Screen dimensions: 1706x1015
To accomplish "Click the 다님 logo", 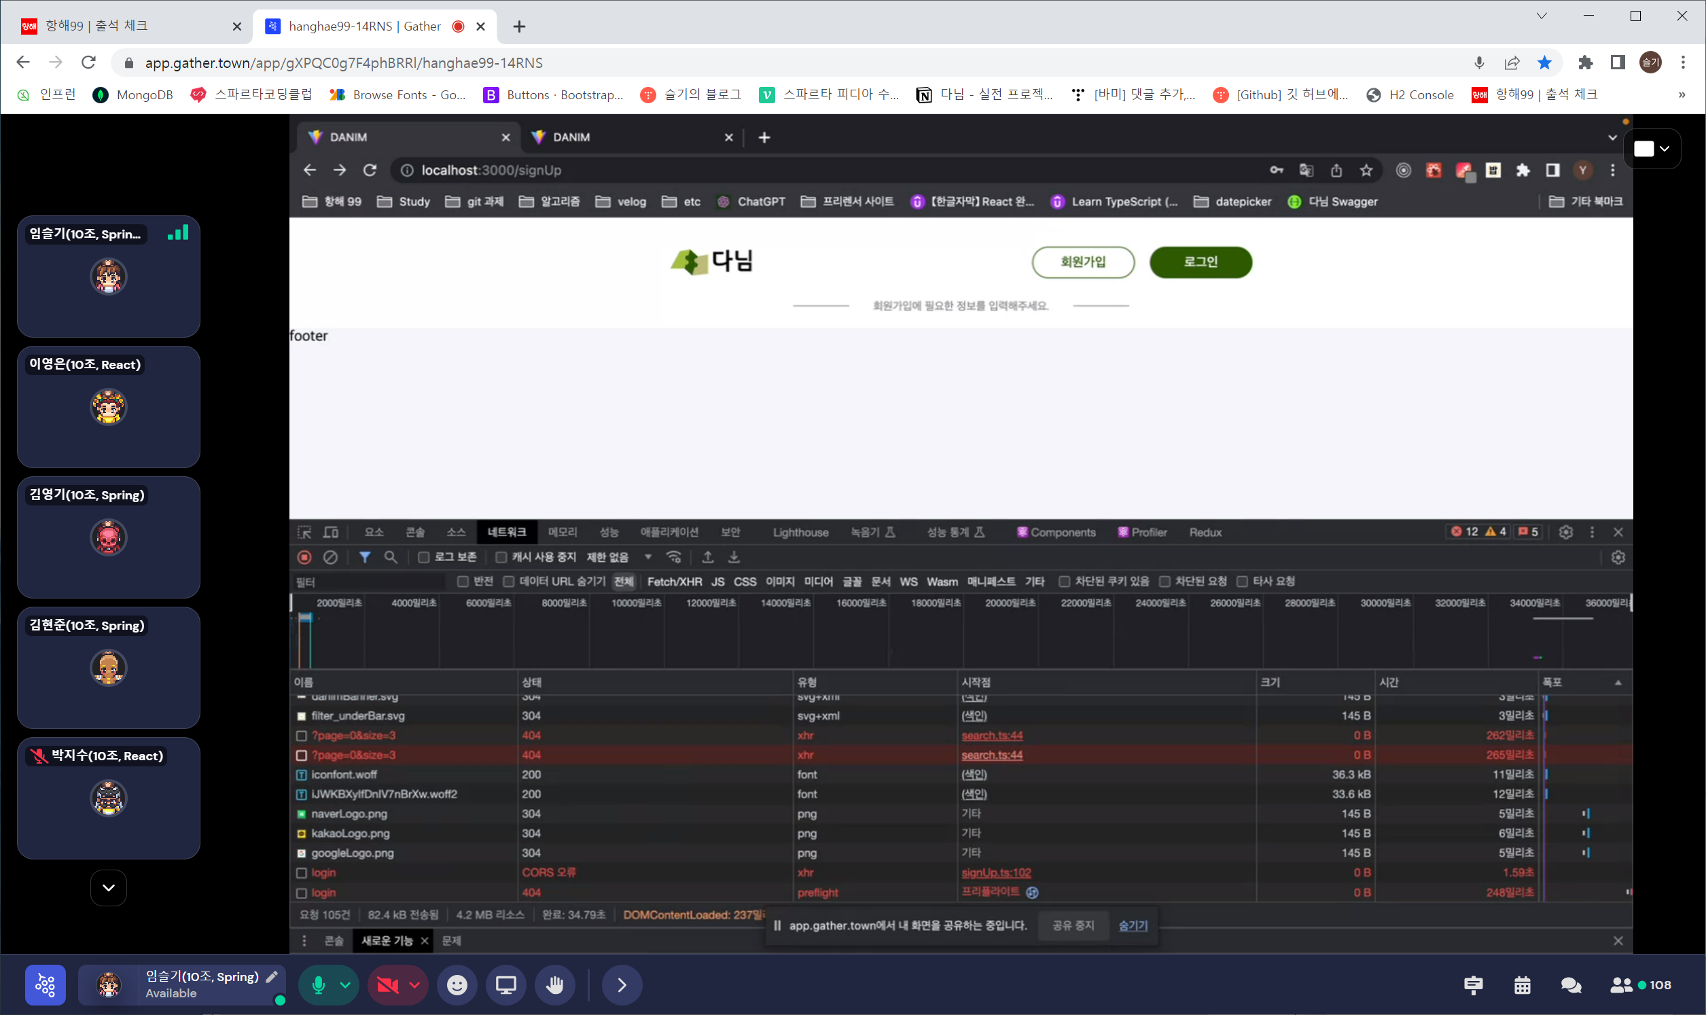I will click(x=712, y=262).
